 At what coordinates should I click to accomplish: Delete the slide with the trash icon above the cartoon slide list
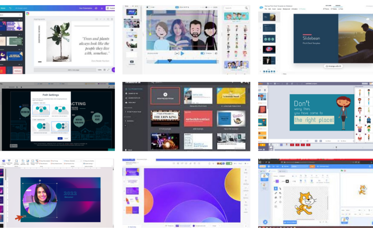265,90
